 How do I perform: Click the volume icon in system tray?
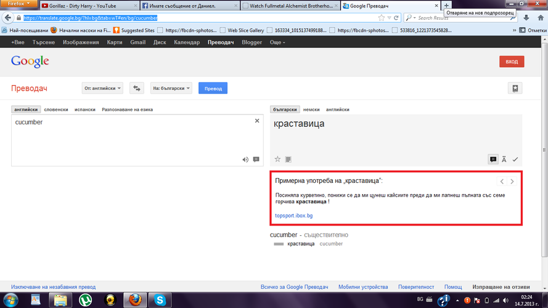point(505,301)
